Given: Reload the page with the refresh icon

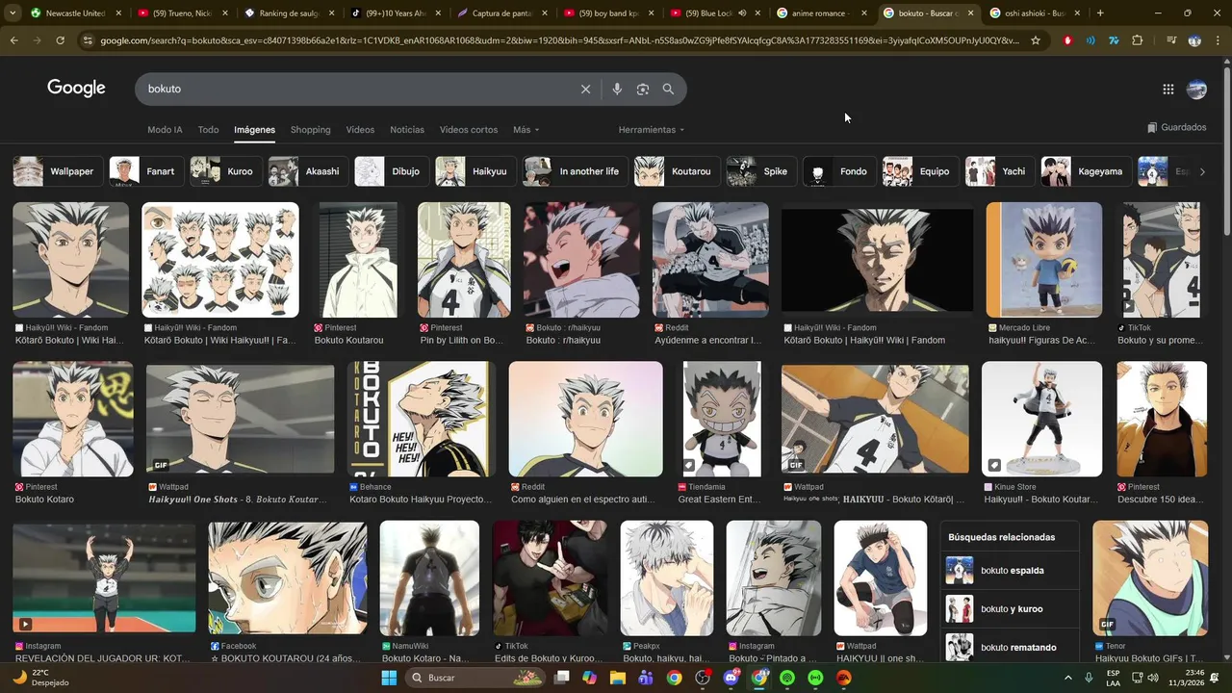Looking at the screenshot, I should [x=60, y=40].
